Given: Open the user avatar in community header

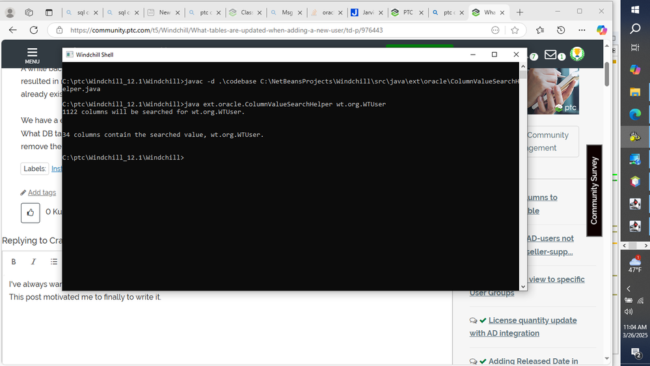Looking at the screenshot, I should [577, 54].
